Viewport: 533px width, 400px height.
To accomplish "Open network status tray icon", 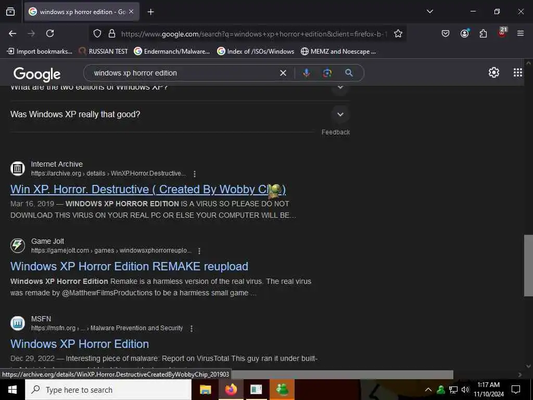I will click(453, 390).
